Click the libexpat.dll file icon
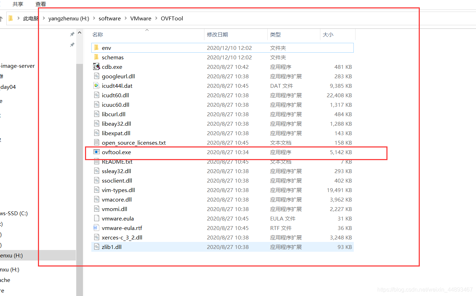 click(x=97, y=133)
